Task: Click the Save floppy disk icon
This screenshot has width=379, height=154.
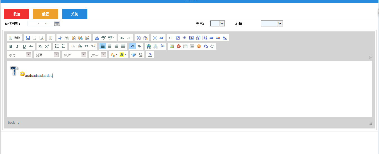Action: (28, 38)
